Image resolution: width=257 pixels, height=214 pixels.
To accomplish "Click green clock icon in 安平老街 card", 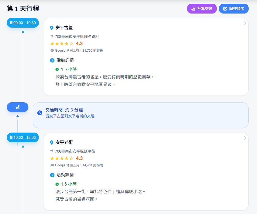I will [57, 184].
